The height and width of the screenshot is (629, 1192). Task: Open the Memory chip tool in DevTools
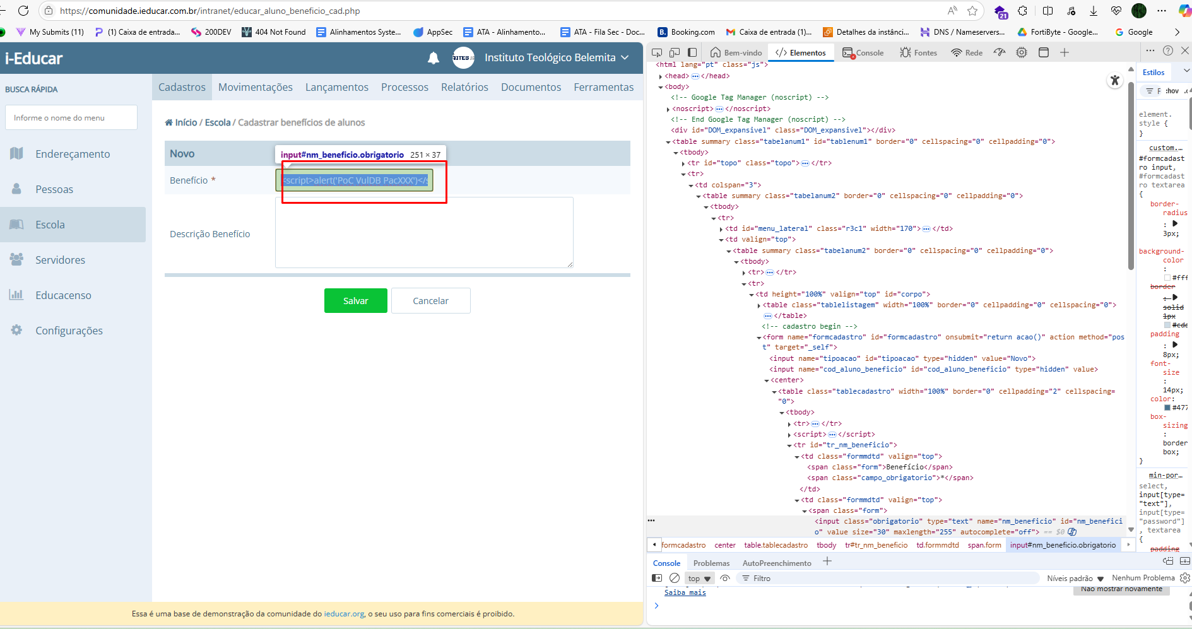click(x=1022, y=52)
